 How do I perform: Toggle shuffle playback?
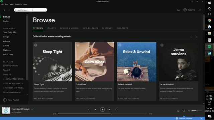tap(89, 110)
